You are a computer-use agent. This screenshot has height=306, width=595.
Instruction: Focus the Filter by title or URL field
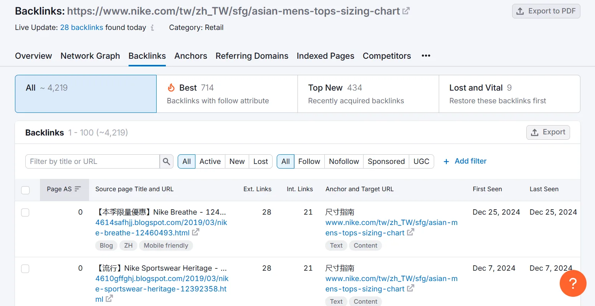pos(93,162)
